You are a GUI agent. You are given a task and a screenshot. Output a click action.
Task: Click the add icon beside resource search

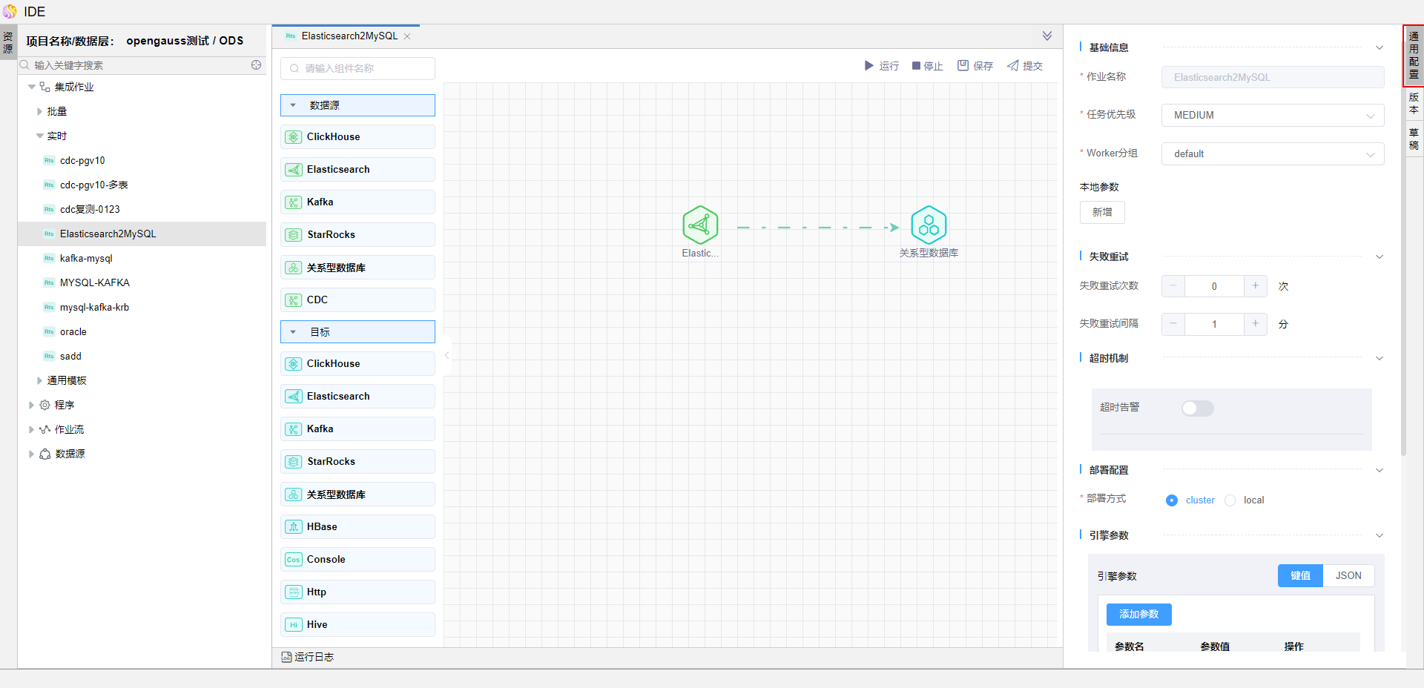click(256, 65)
